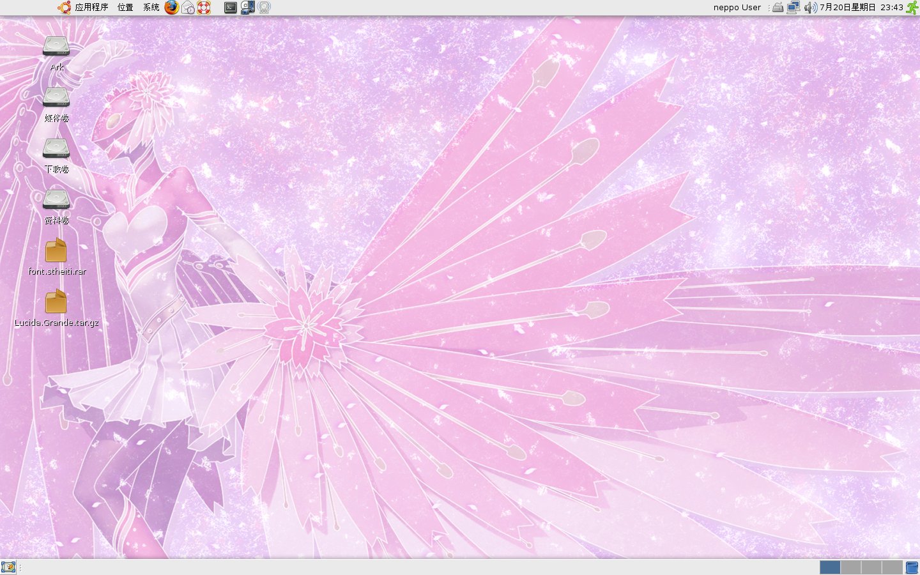Click the disk speaker applet icon
This screenshot has width=920, height=575.
pos(264,8)
